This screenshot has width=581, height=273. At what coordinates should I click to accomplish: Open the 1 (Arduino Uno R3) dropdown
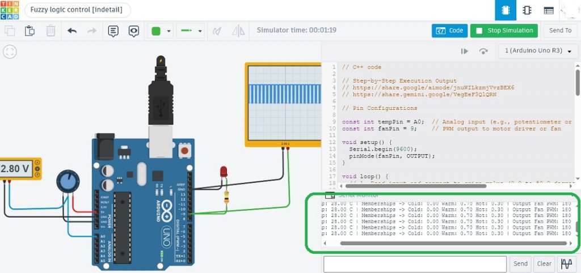(x=538, y=51)
